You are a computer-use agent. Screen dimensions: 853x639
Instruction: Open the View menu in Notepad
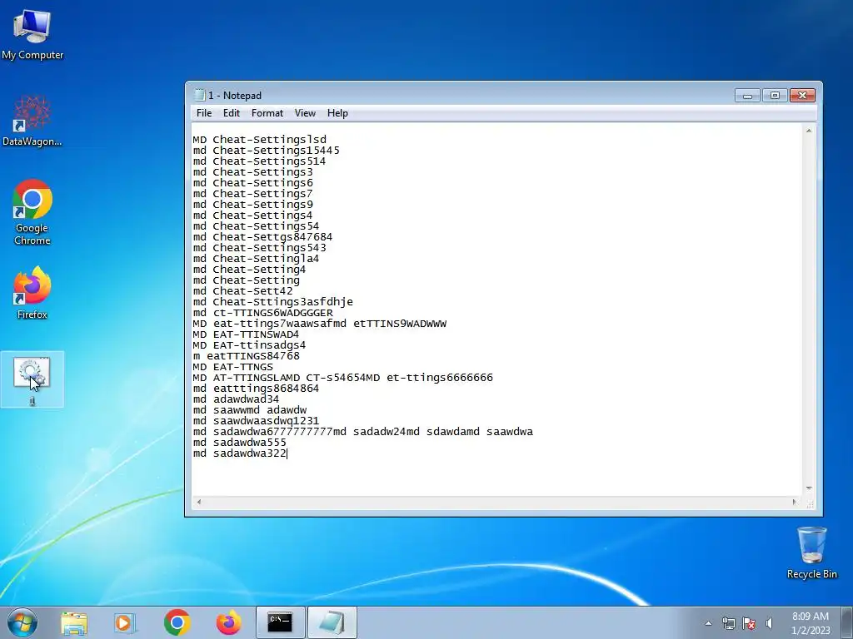(305, 113)
